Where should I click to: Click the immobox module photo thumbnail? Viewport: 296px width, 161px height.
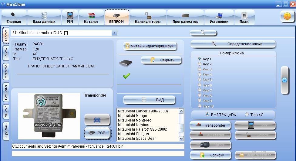tap(49, 116)
